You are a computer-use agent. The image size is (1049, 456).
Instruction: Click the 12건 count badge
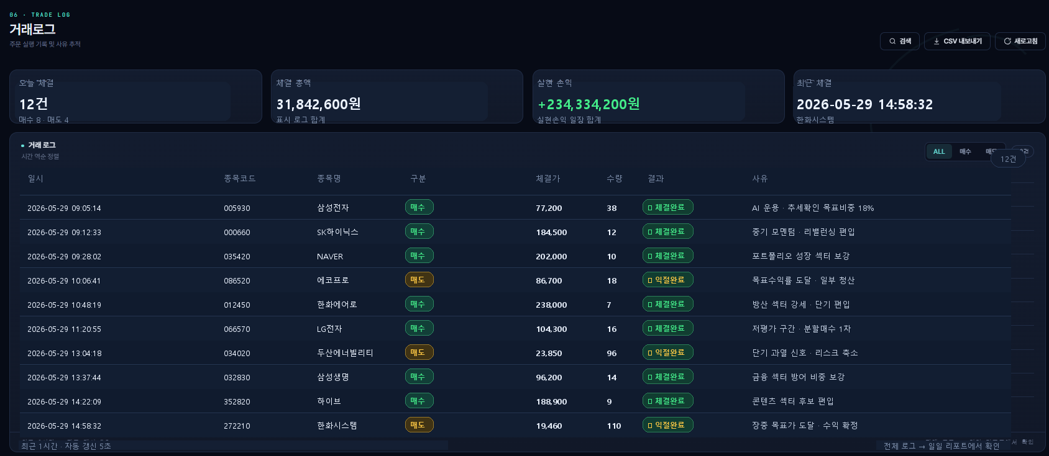[1008, 159]
